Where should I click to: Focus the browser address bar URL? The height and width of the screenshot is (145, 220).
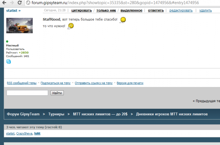click(x=115, y=3)
